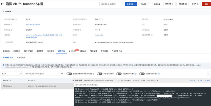Toggle show cold start requests only
Screen dimensions: 211x106
coord(142,74)
